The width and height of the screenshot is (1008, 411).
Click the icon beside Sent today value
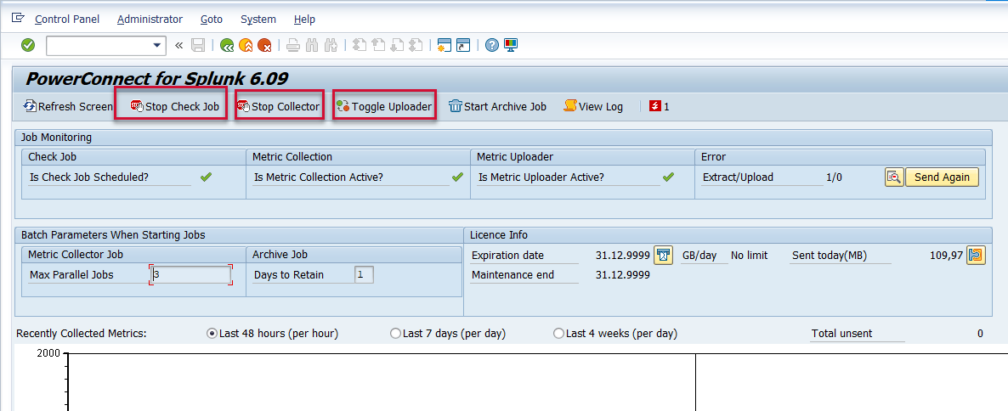click(x=976, y=255)
